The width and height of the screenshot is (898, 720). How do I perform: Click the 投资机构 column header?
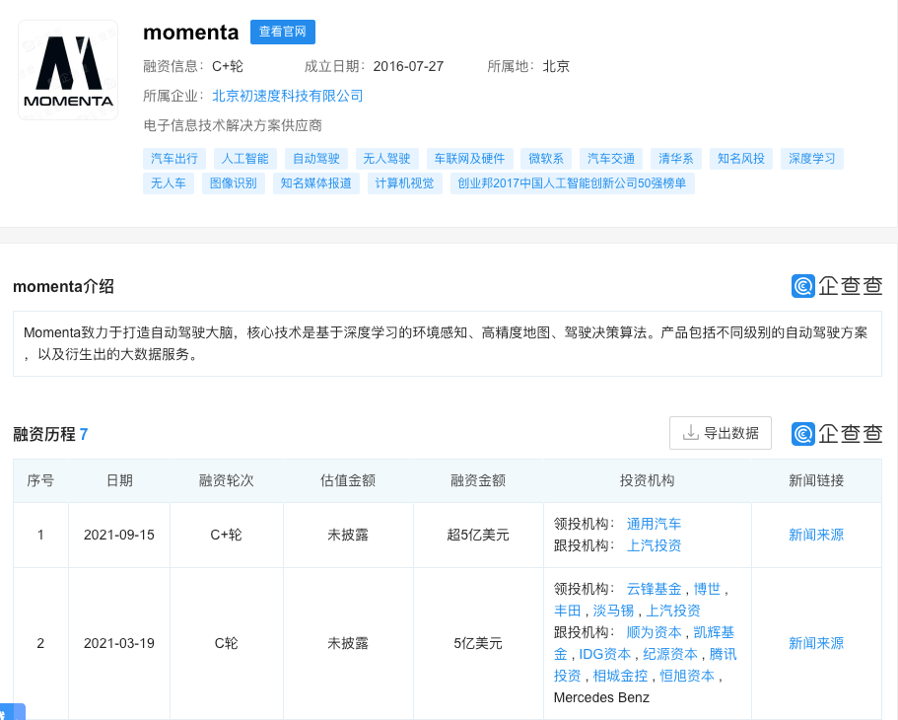pyautogui.click(x=648, y=480)
